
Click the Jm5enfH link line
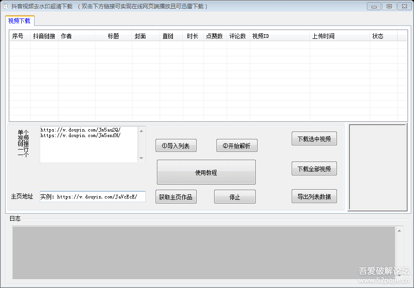click(80, 135)
